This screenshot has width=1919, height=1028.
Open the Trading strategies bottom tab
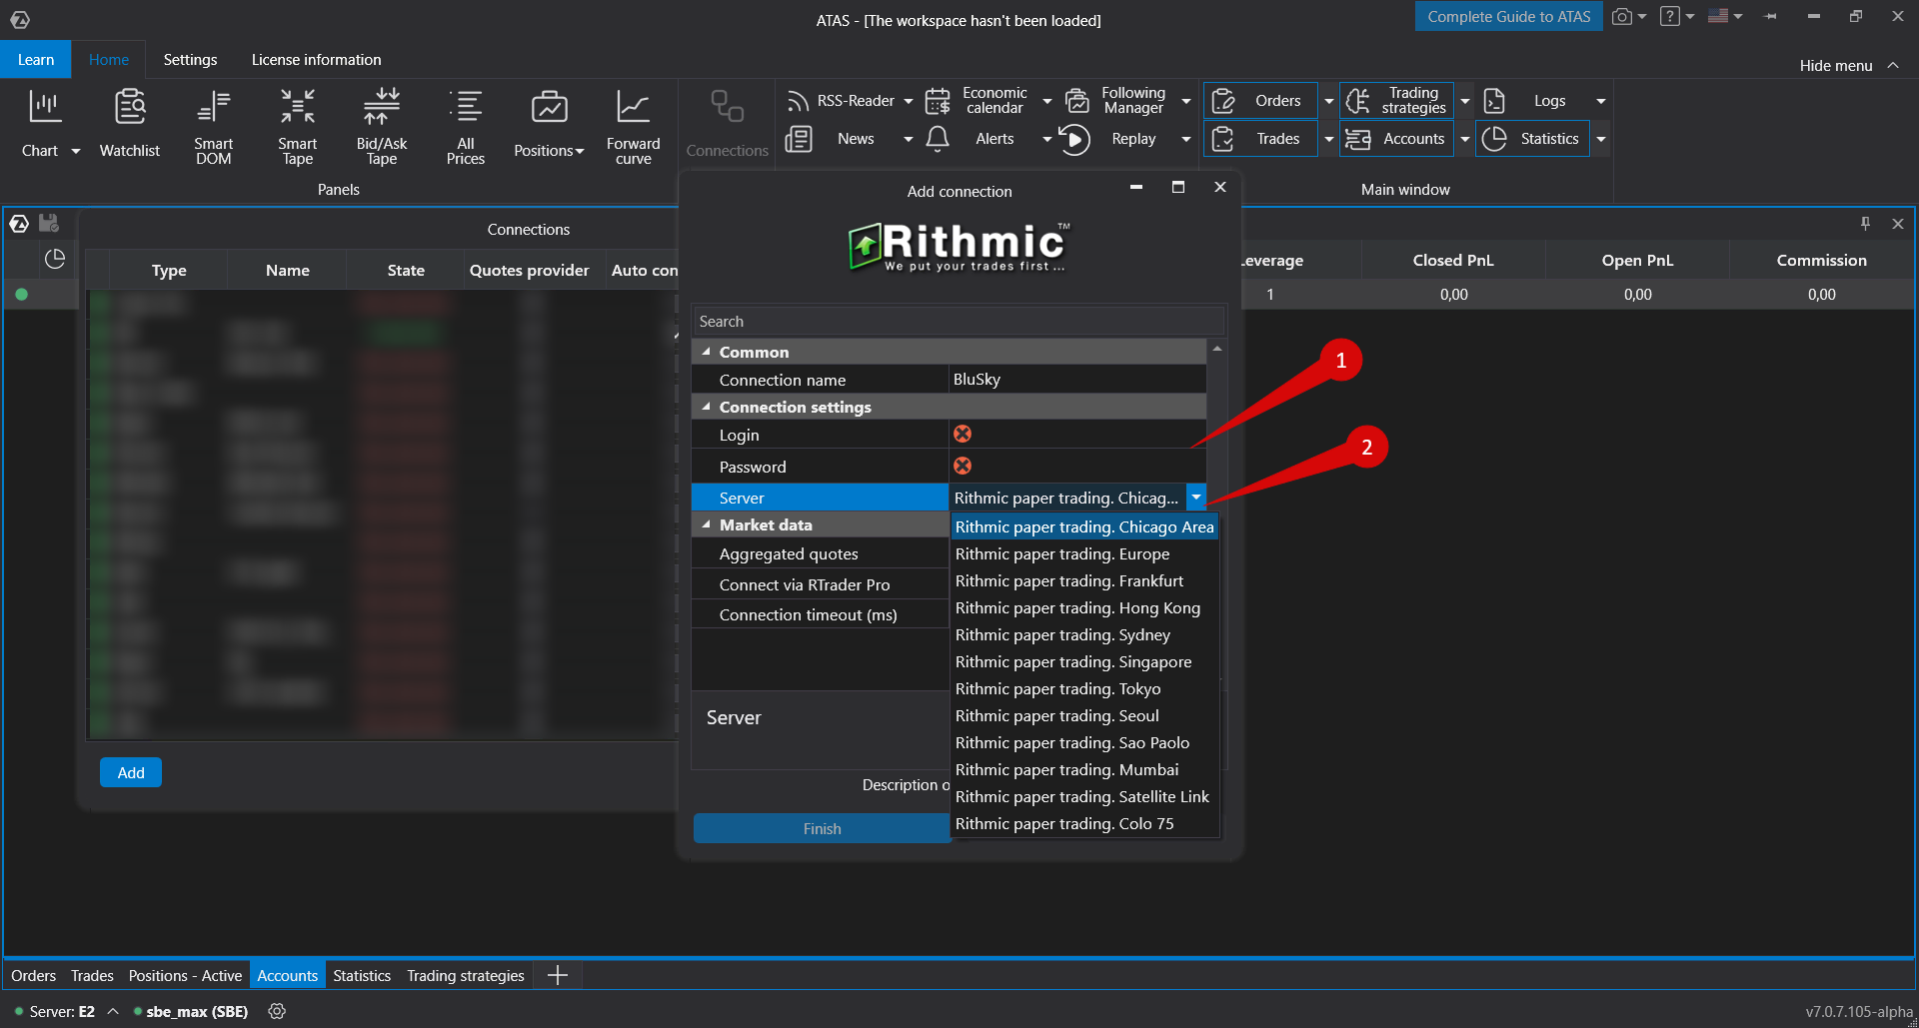[x=465, y=975]
